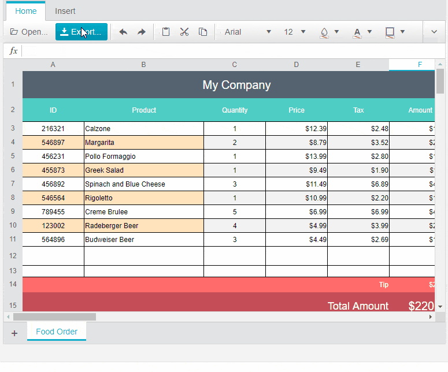Click the Quantity header cell

coord(235,110)
